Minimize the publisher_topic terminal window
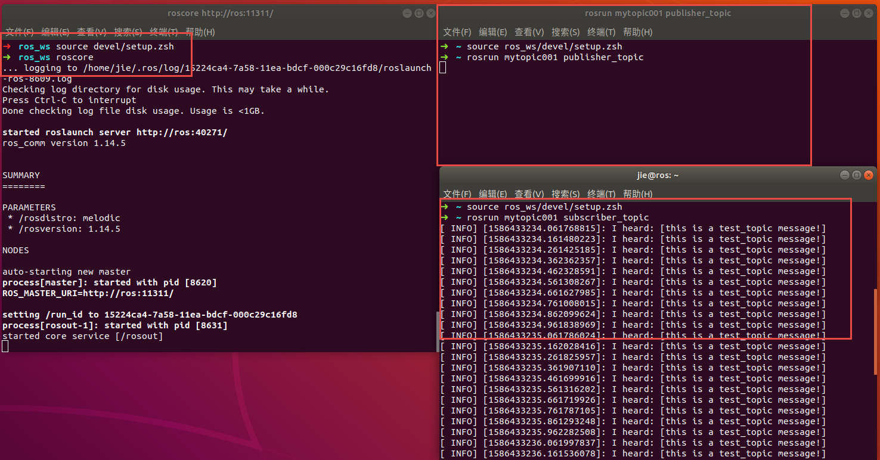 [x=844, y=13]
